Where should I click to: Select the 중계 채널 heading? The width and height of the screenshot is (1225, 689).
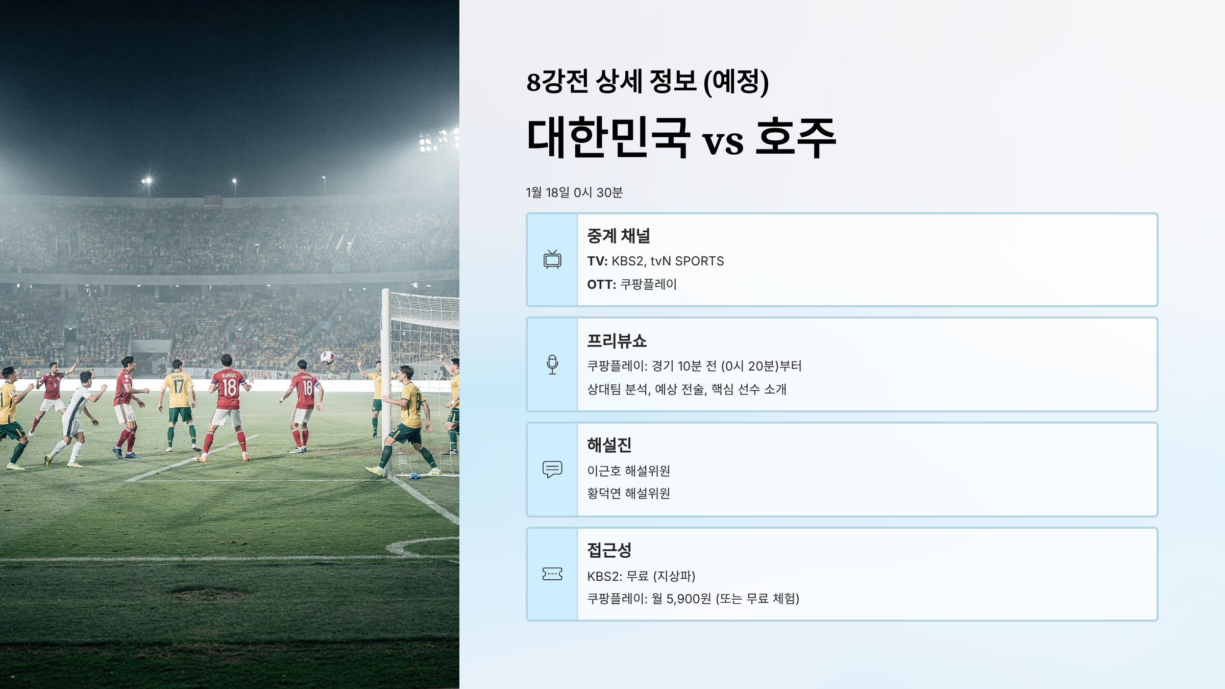tap(619, 236)
